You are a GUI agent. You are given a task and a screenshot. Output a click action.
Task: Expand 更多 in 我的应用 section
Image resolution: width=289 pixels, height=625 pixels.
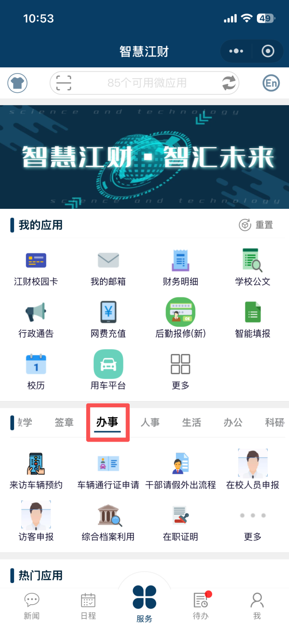pyautogui.click(x=180, y=364)
